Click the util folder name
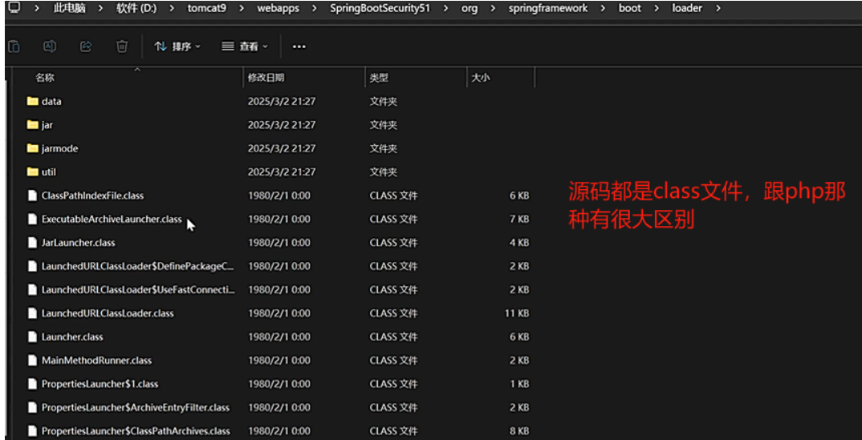The width and height of the screenshot is (862, 440). click(49, 172)
